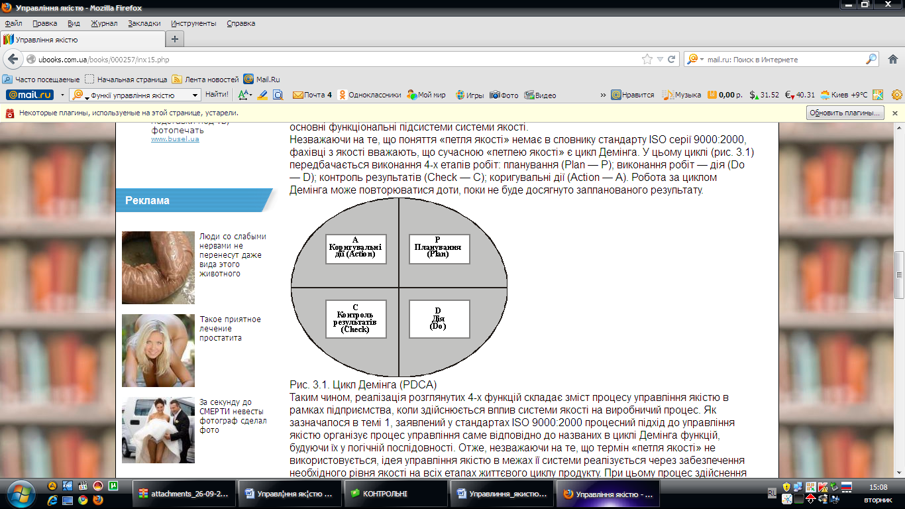The image size is (905, 509).
Task: Open the Справка menu
Action: coord(241,23)
